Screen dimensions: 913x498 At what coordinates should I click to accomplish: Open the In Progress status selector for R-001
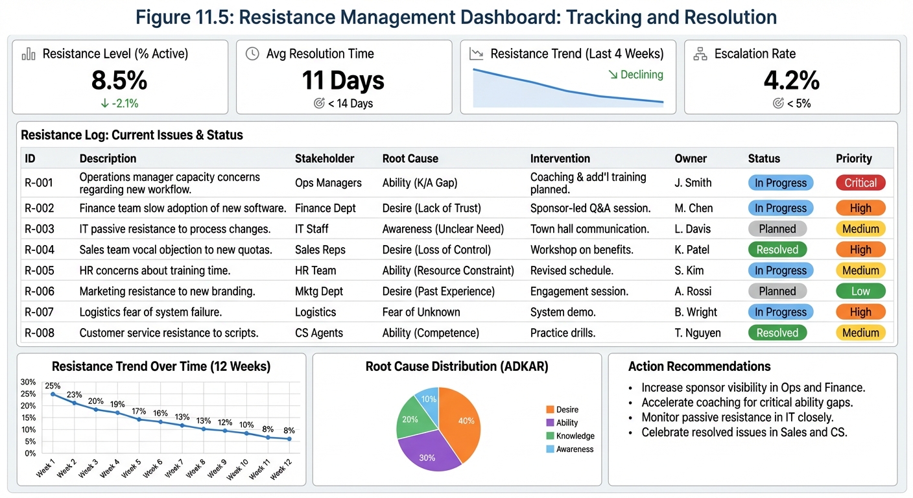click(x=781, y=183)
